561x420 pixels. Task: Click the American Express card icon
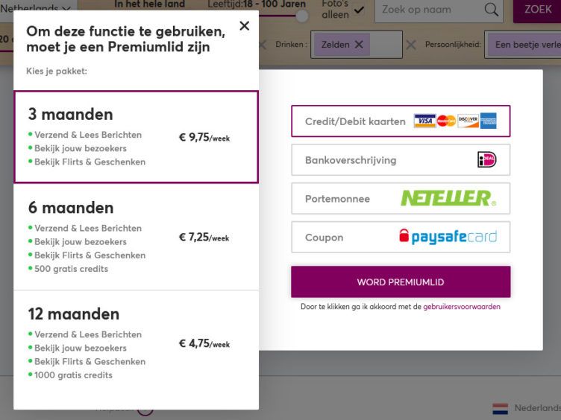click(489, 121)
